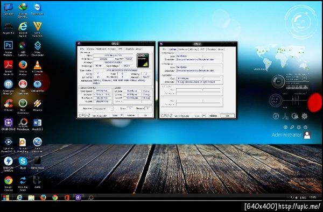This screenshot has height=212, width=323.
Task: Click the Administrator user avatar icon
Action: point(307,135)
